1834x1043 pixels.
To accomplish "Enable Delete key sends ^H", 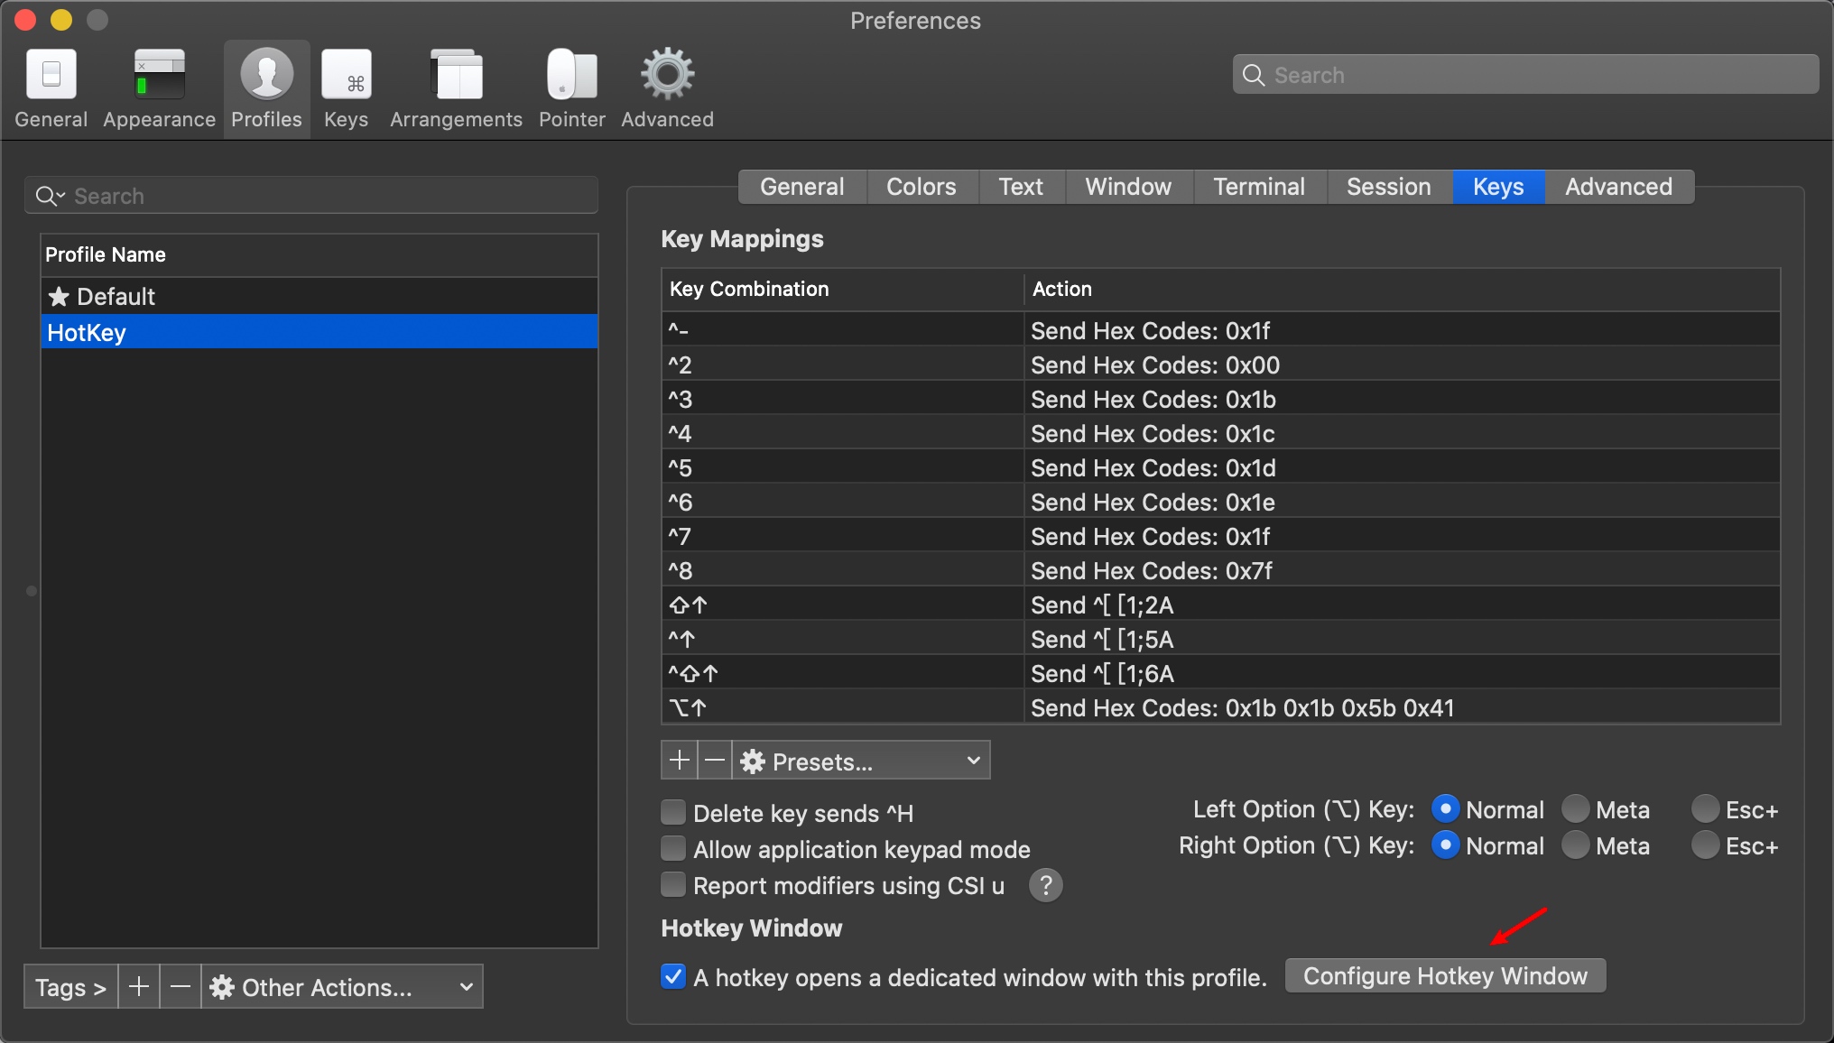I will click(673, 813).
